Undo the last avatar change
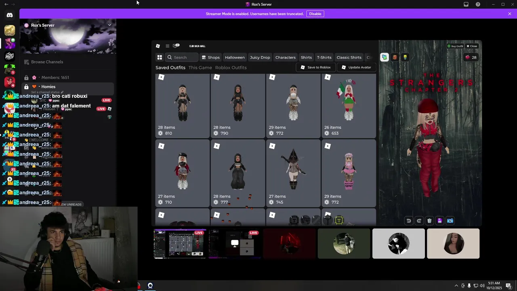The height and width of the screenshot is (291, 517). tap(408, 221)
